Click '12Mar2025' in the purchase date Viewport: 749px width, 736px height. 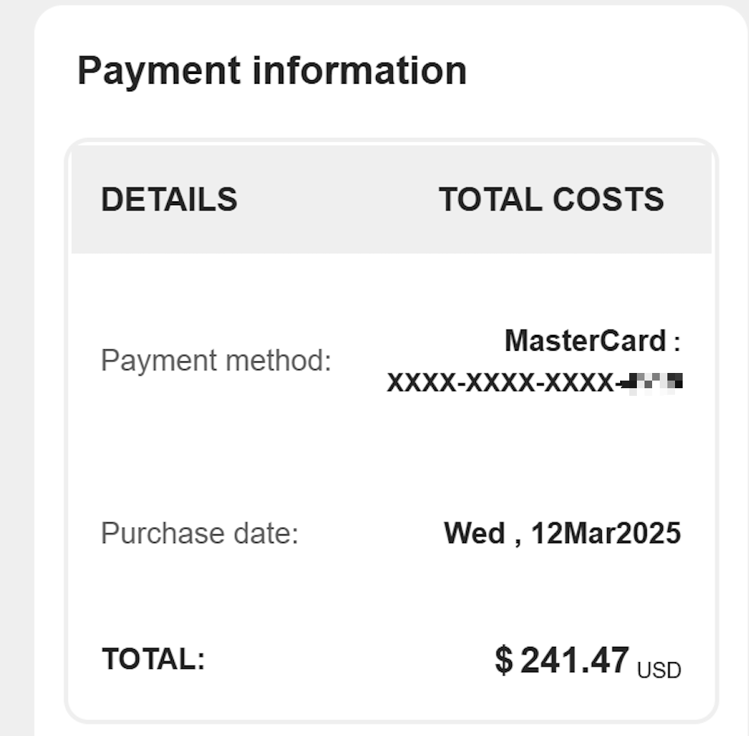click(x=606, y=533)
